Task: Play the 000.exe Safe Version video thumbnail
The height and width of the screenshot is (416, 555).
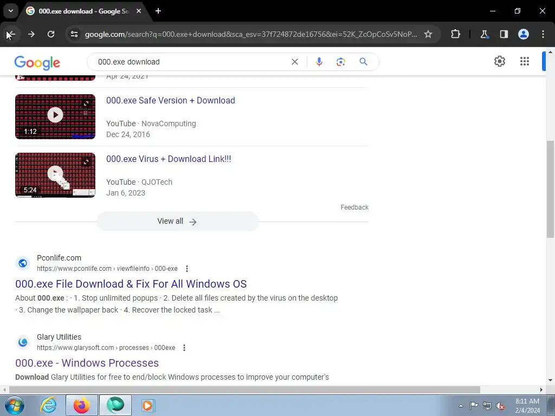Action: point(55,117)
